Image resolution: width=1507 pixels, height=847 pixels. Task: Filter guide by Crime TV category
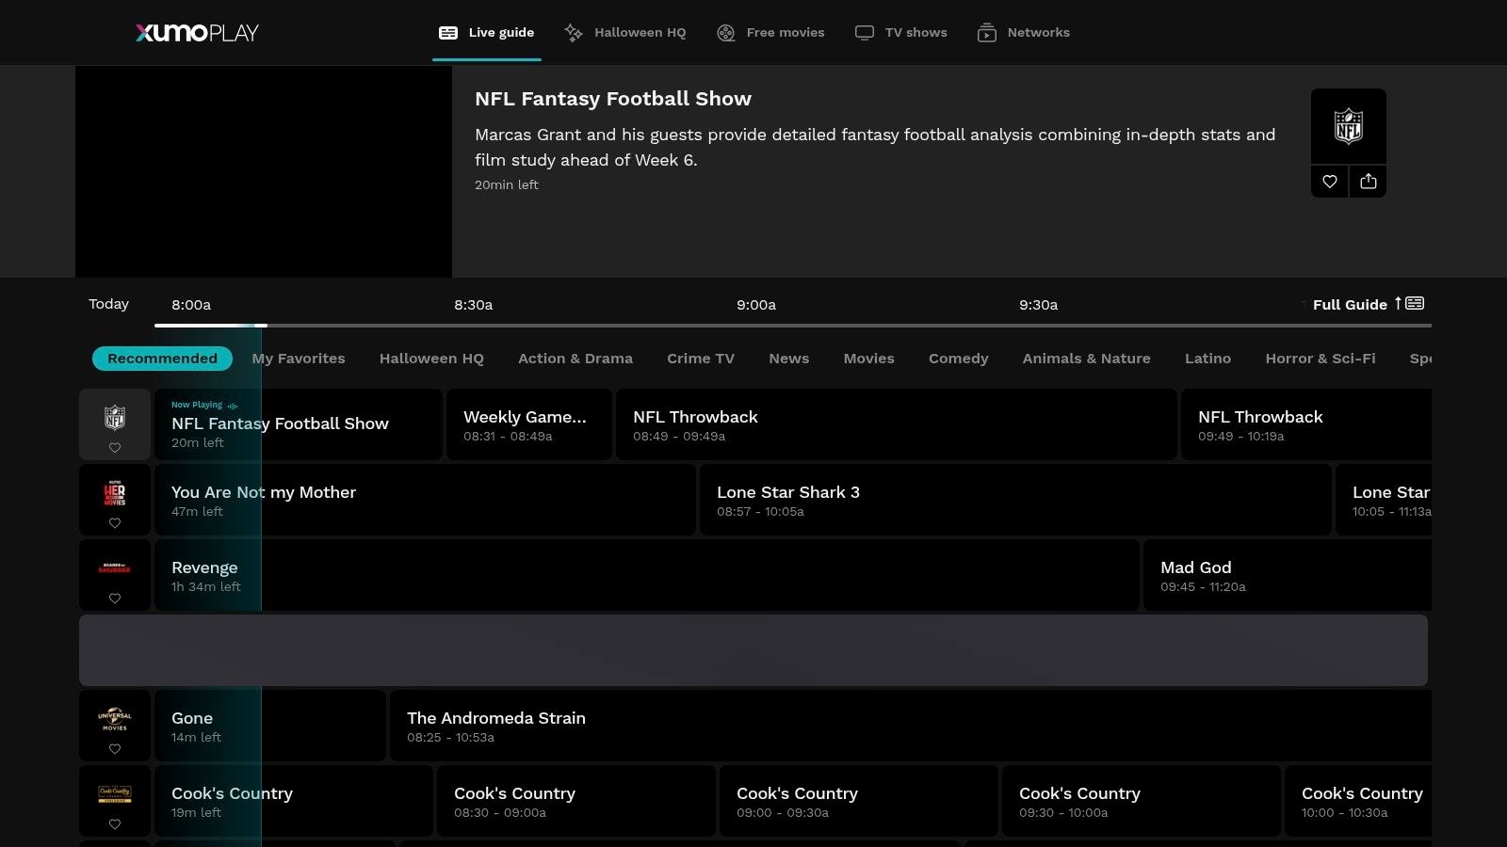pyautogui.click(x=700, y=359)
